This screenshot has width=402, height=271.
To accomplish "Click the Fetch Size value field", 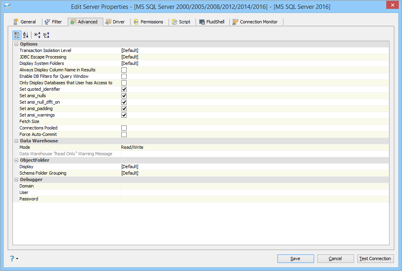I will [255, 121].
